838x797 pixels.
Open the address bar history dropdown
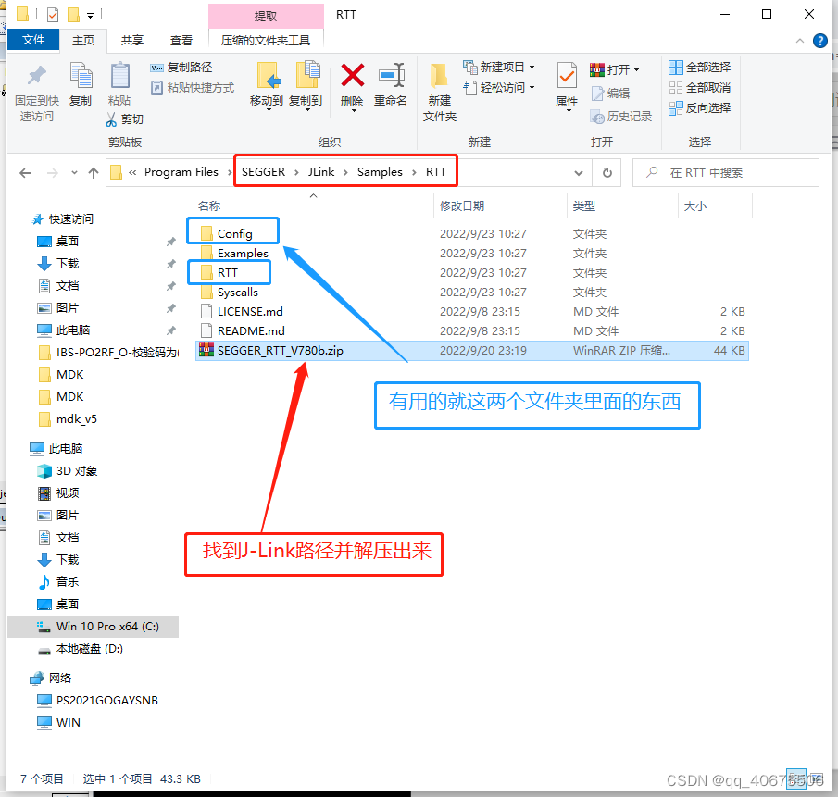[579, 171]
